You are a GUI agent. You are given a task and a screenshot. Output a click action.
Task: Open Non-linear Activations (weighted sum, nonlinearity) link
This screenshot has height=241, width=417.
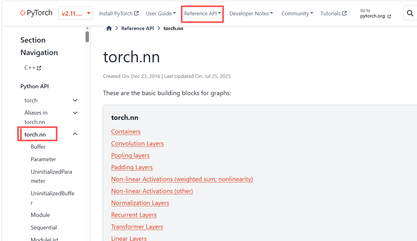point(182,179)
